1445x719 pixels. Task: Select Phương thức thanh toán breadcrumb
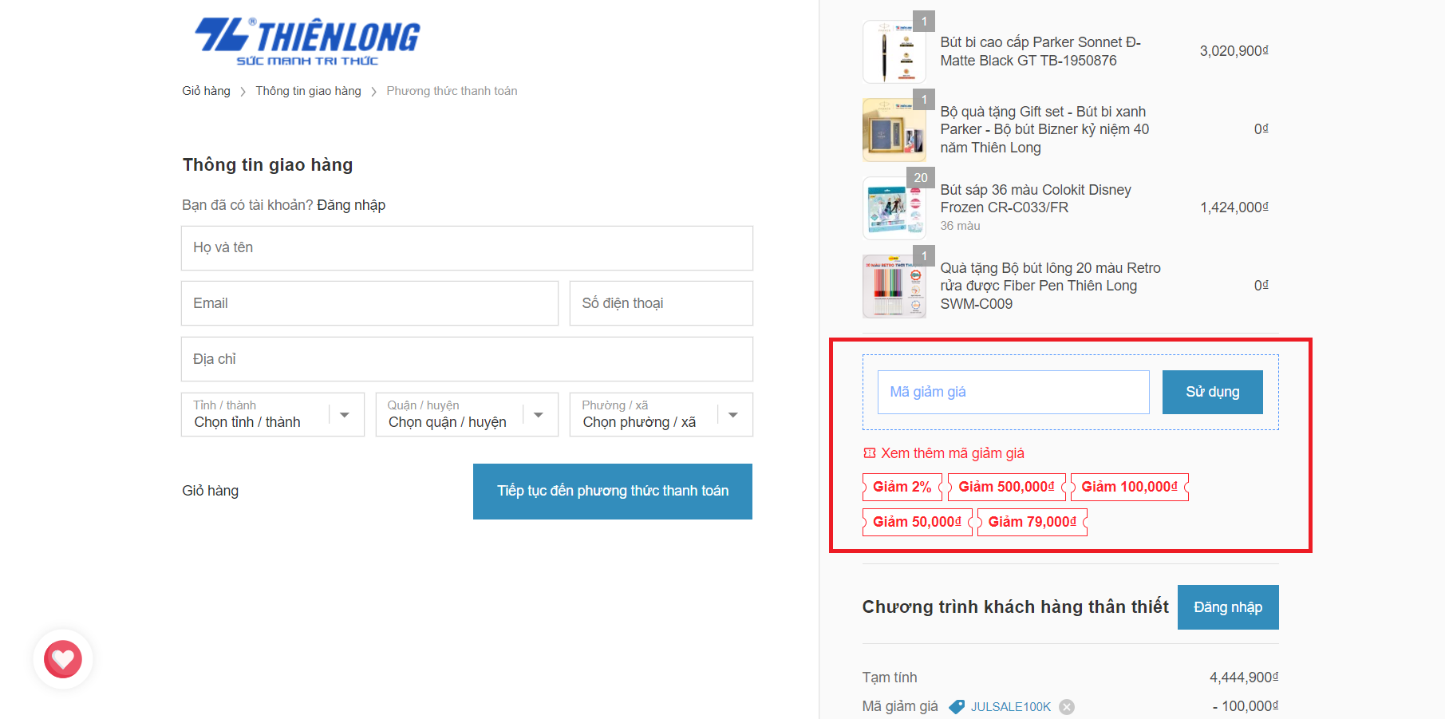[452, 91]
